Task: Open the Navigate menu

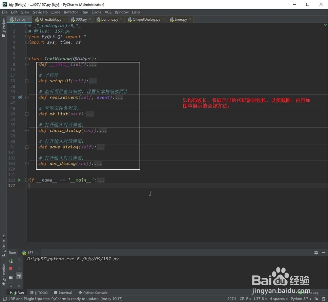Action: click(40, 12)
